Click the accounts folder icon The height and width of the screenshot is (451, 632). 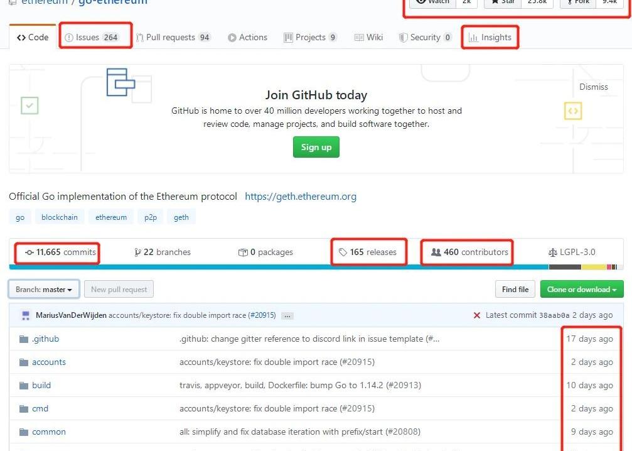[24, 362]
